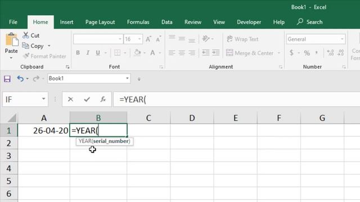Screen dimensions: 360x202
Task: Open the font size dropdown
Action: click(x=139, y=39)
